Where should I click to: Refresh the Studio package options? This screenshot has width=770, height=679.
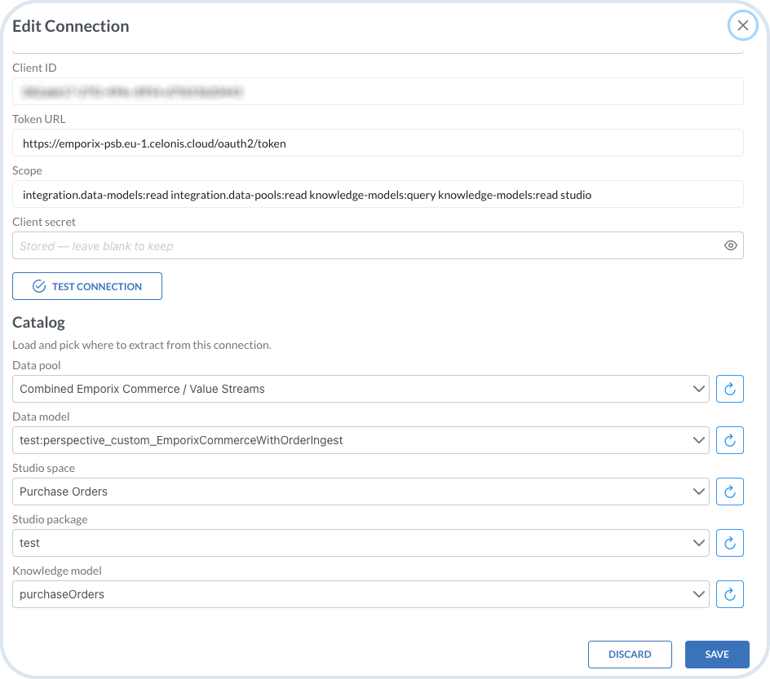(x=730, y=543)
